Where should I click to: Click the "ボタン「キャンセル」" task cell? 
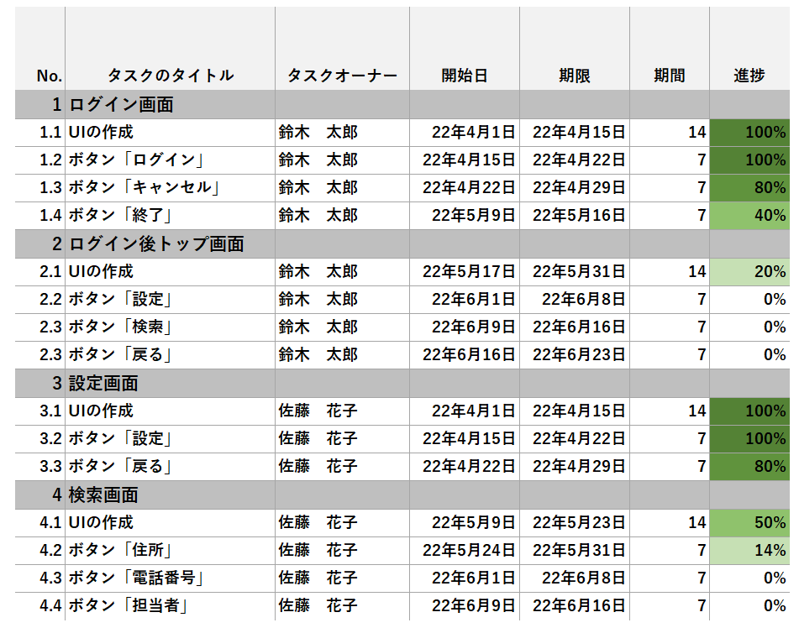pyautogui.click(x=144, y=187)
